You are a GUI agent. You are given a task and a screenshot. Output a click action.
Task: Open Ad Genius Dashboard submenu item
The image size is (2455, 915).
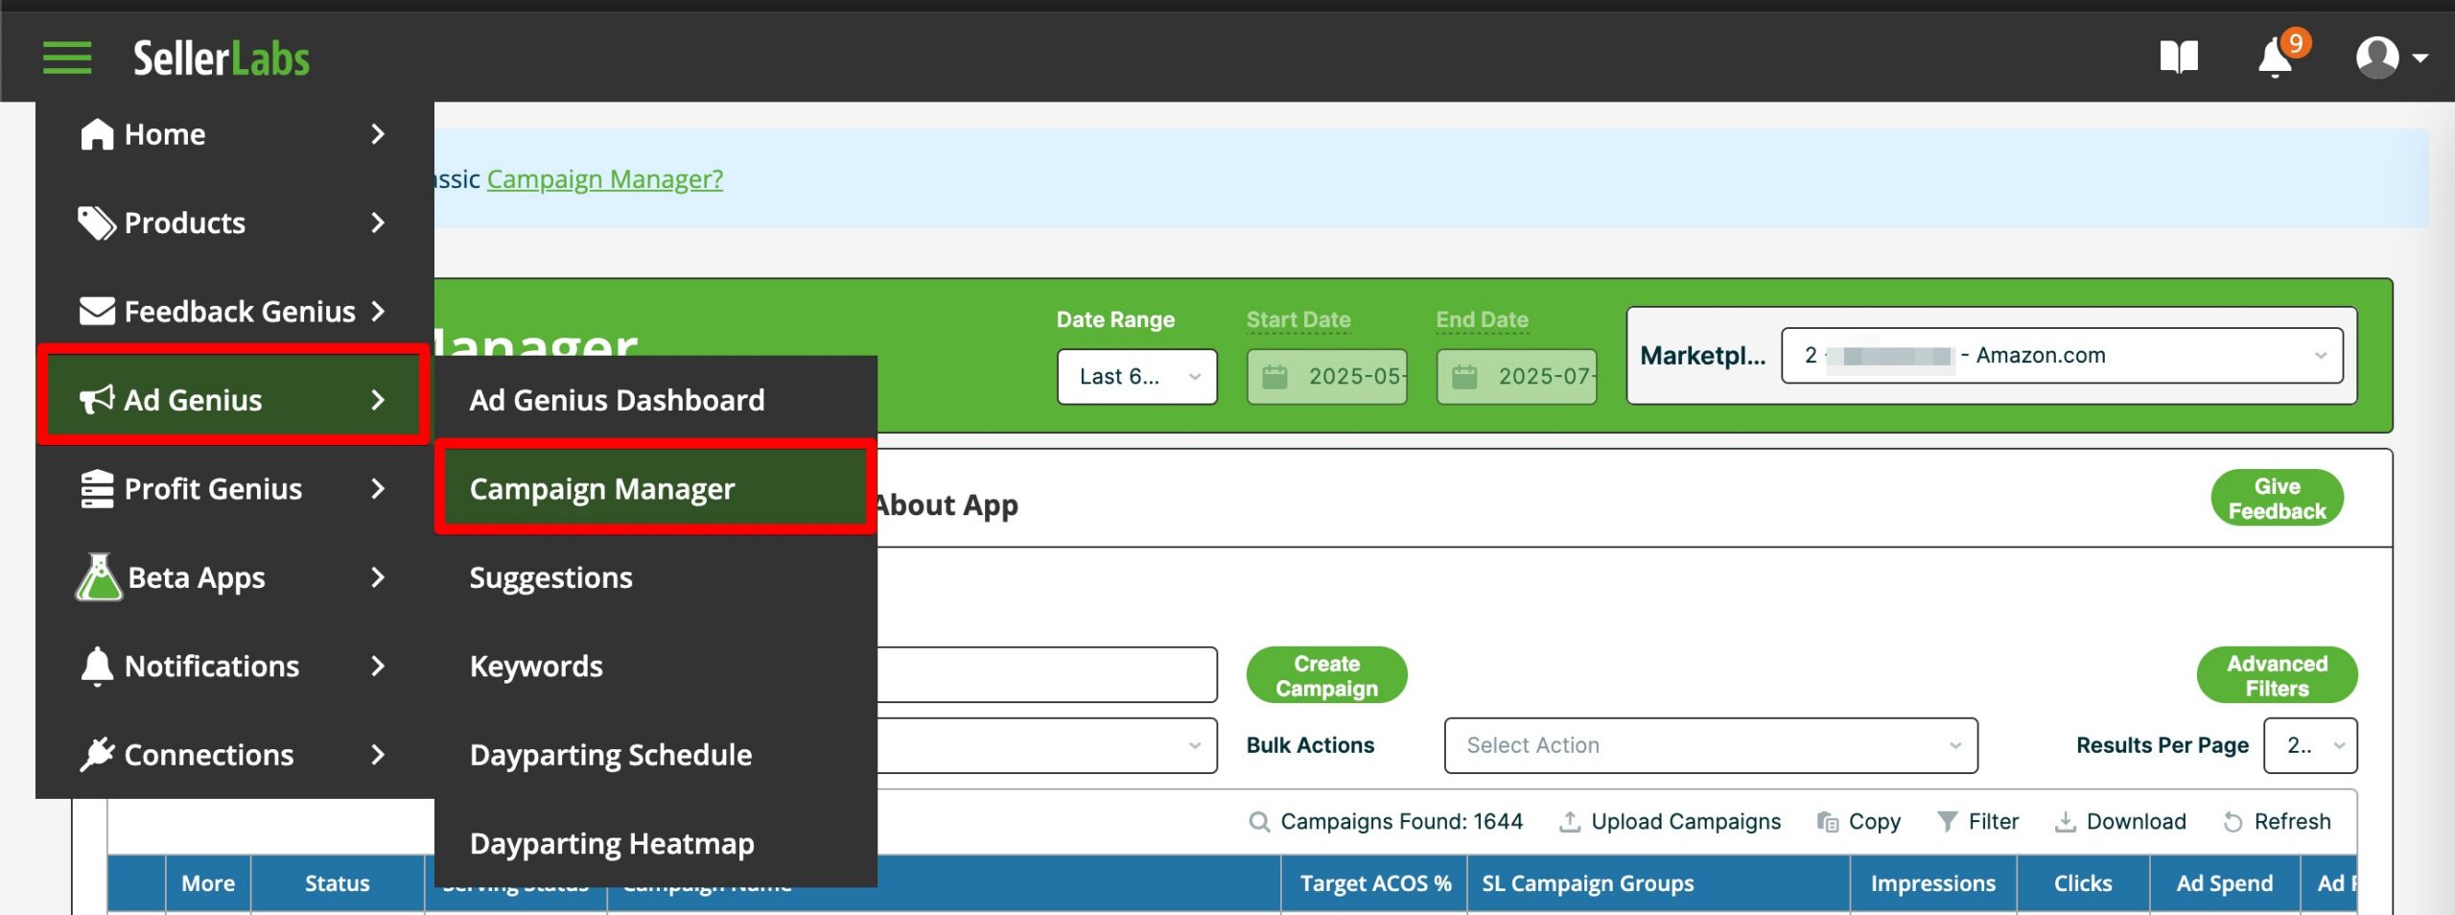656,400
